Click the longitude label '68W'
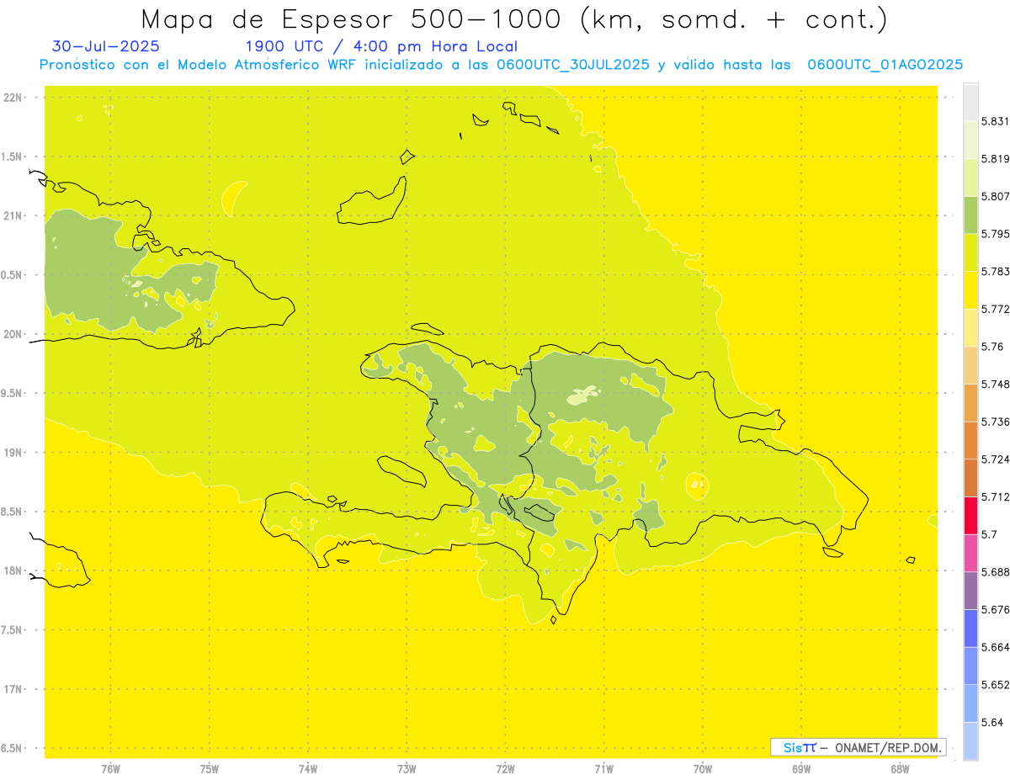 click(899, 768)
